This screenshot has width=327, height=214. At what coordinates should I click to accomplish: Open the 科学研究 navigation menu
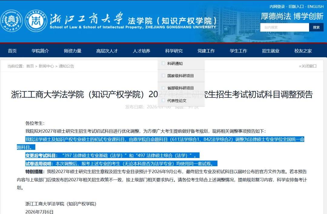174,51
